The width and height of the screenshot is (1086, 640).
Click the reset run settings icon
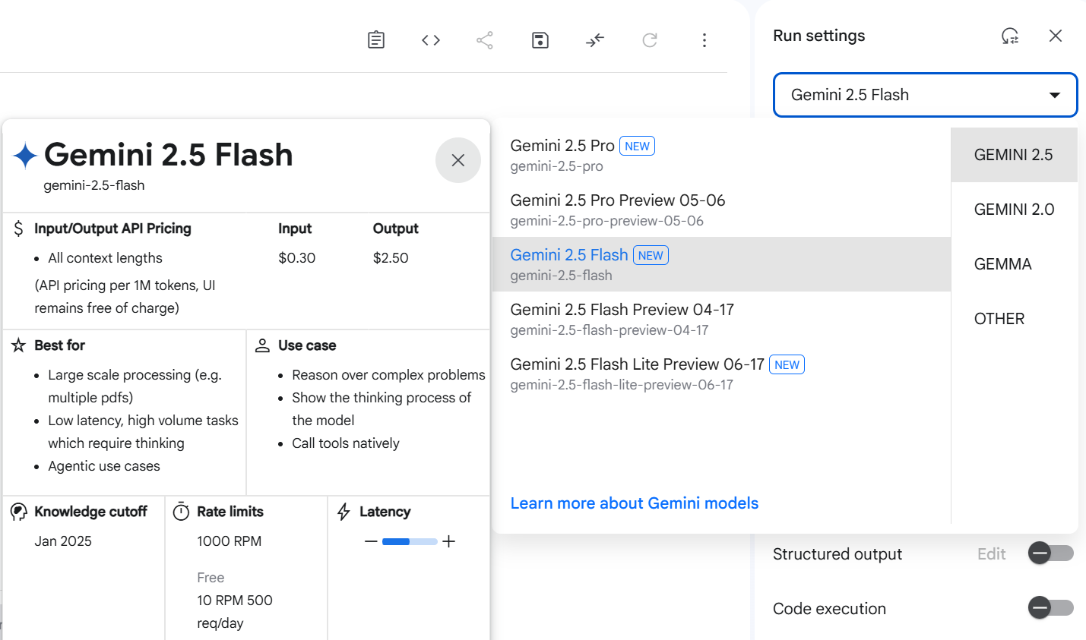(x=1010, y=36)
